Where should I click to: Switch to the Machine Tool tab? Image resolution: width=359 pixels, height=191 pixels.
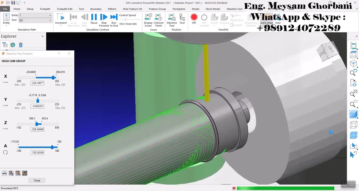point(234,9)
